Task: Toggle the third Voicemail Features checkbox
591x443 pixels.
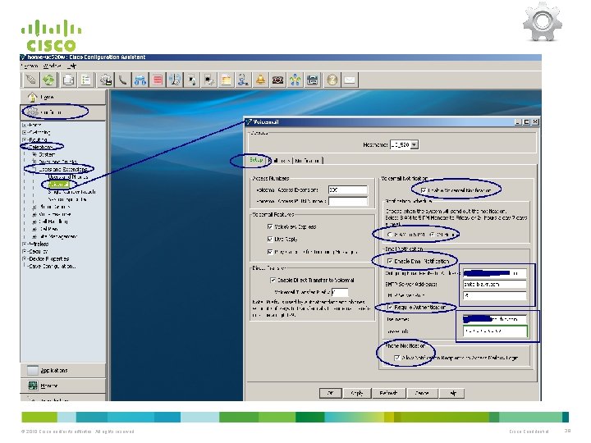Action: [270, 252]
